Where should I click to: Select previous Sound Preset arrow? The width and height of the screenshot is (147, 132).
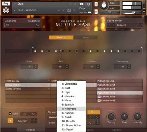pyautogui.click(x=109, y=25)
